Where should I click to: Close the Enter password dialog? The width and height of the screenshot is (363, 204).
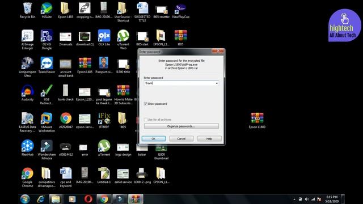click(218, 51)
